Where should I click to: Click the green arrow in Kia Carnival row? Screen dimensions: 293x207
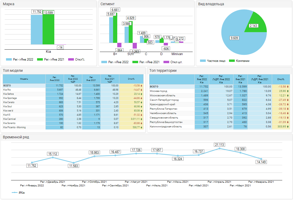click(x=141, y=119)
